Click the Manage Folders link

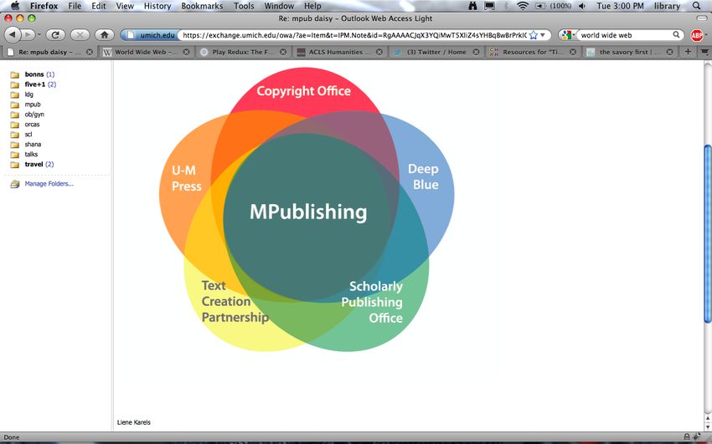pyautogui.click(x=49, y=183)
